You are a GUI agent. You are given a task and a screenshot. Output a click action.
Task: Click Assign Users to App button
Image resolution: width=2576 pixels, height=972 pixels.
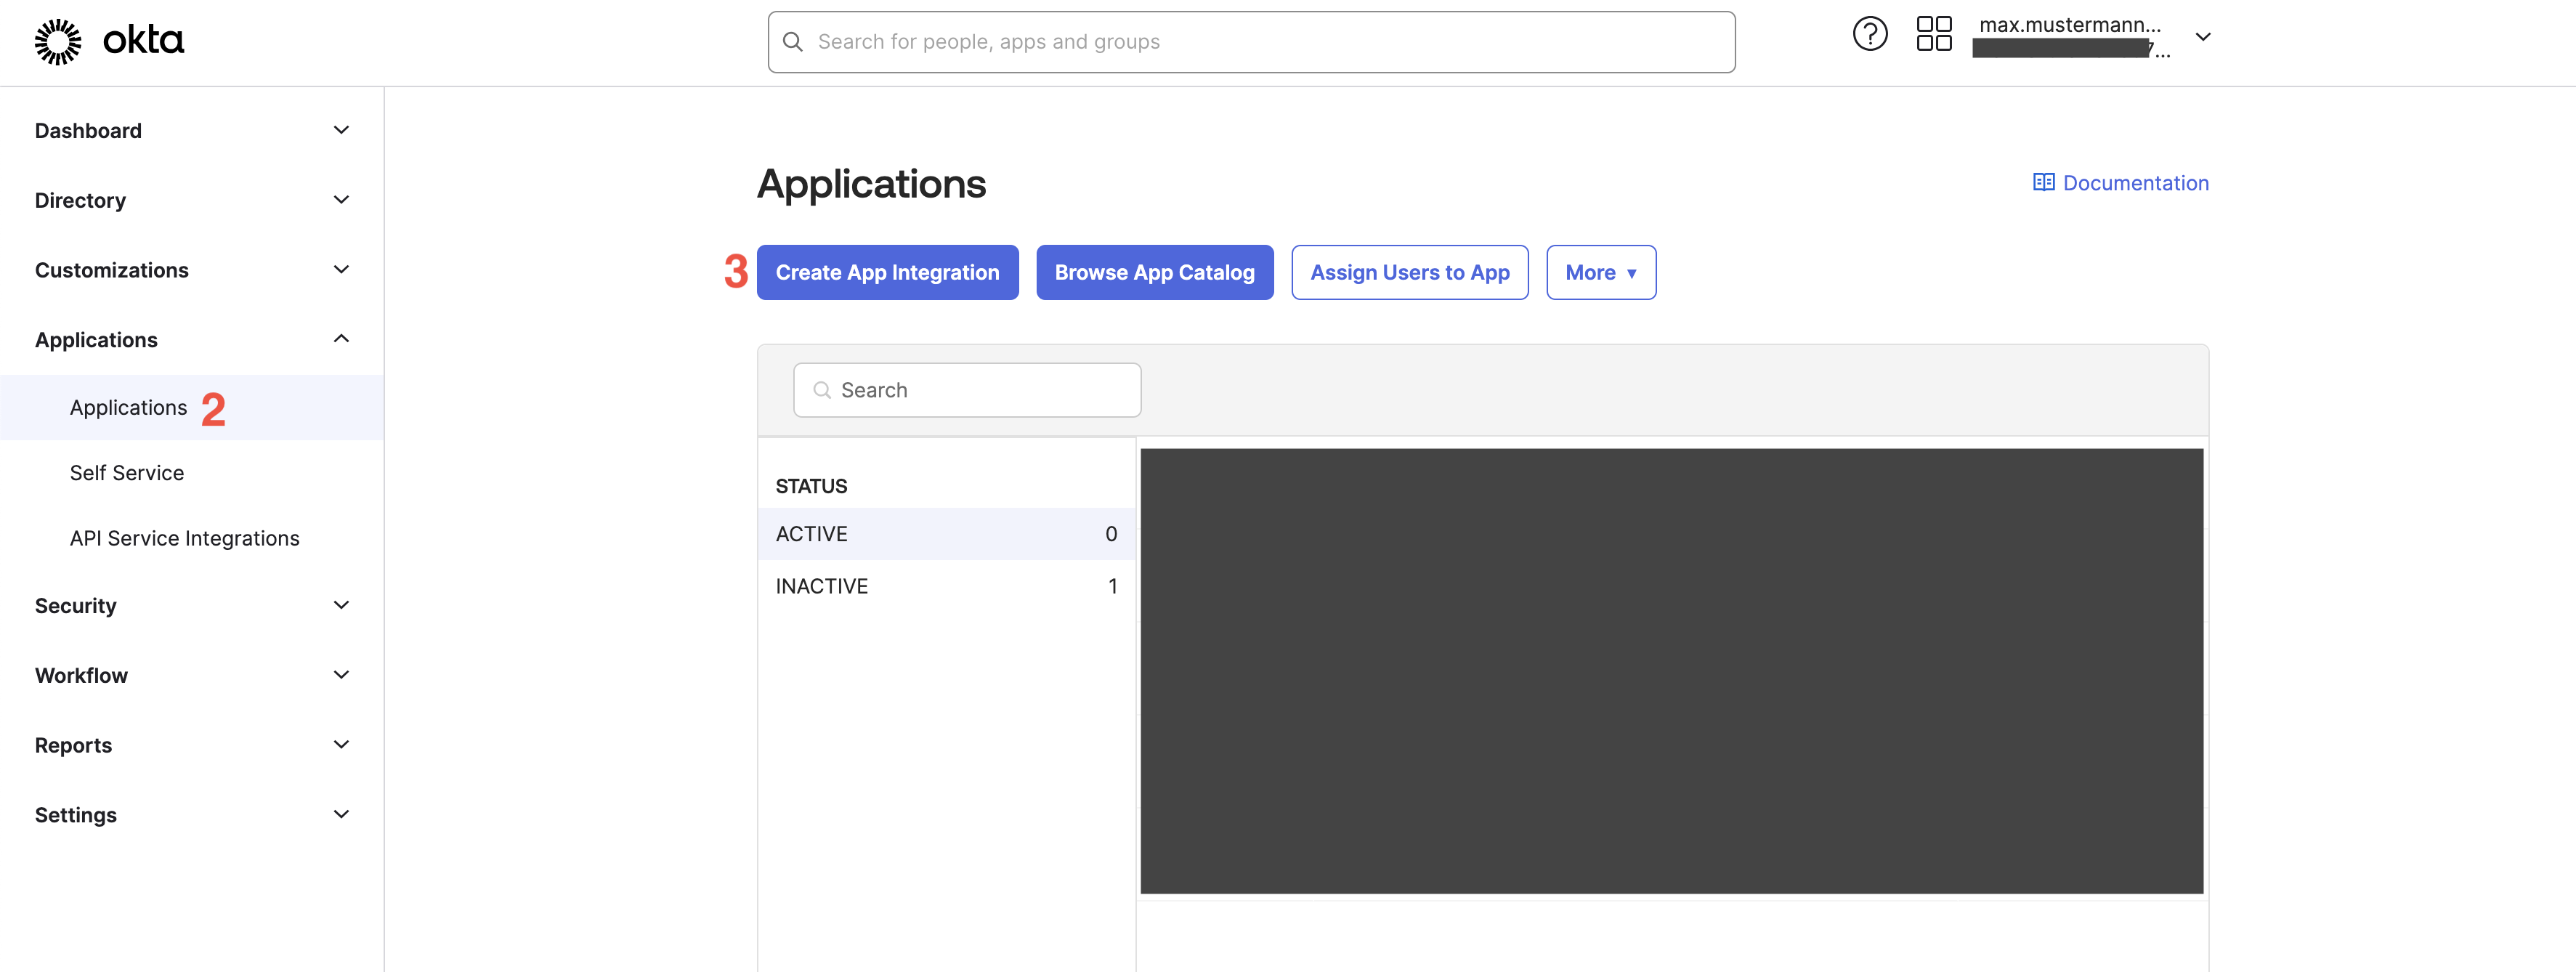pos(1409,273)
